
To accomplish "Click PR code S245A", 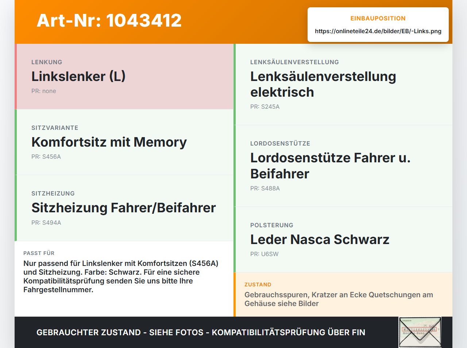I will click(265, 107).
